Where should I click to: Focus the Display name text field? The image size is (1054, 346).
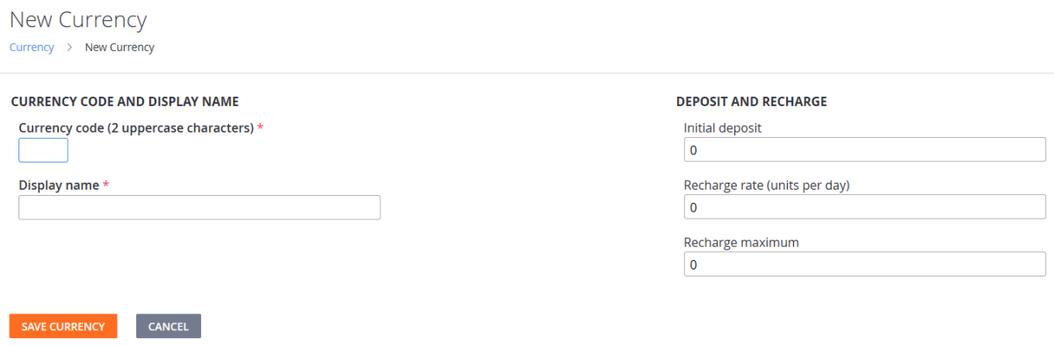point(199,207)
